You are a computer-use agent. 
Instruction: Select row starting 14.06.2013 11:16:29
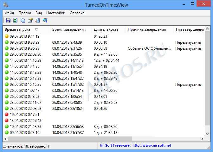pos(104,60)
